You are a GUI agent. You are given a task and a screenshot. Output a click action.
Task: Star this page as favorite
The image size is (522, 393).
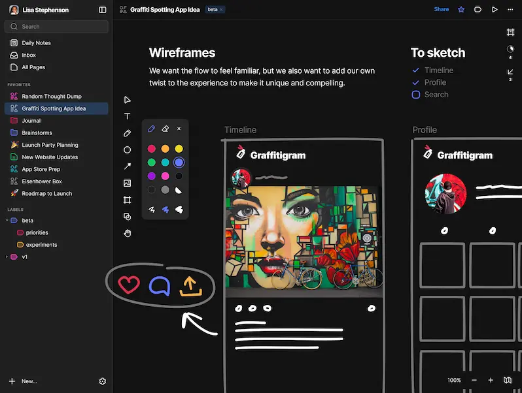[x=461, y=9]
